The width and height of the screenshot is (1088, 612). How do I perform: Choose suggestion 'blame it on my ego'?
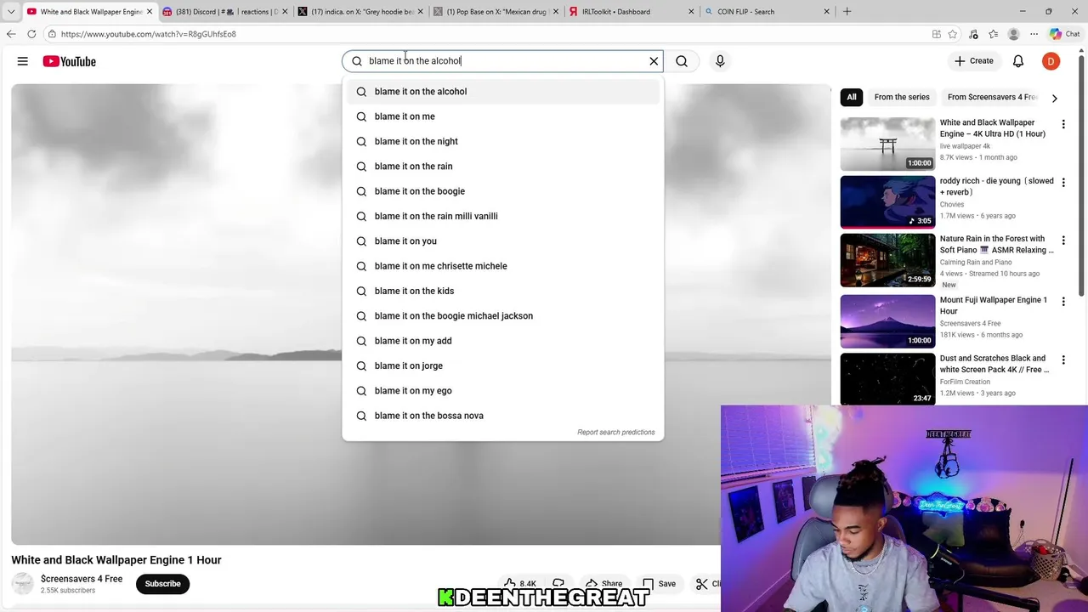[502, 391]
